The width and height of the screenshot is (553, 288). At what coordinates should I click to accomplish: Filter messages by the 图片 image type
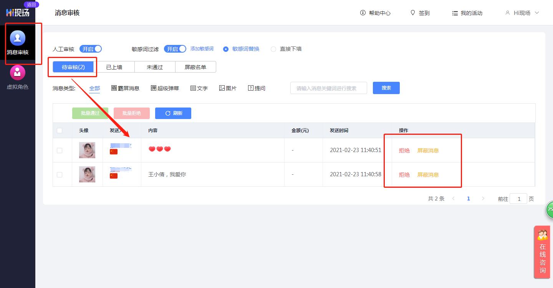point(227,88)
